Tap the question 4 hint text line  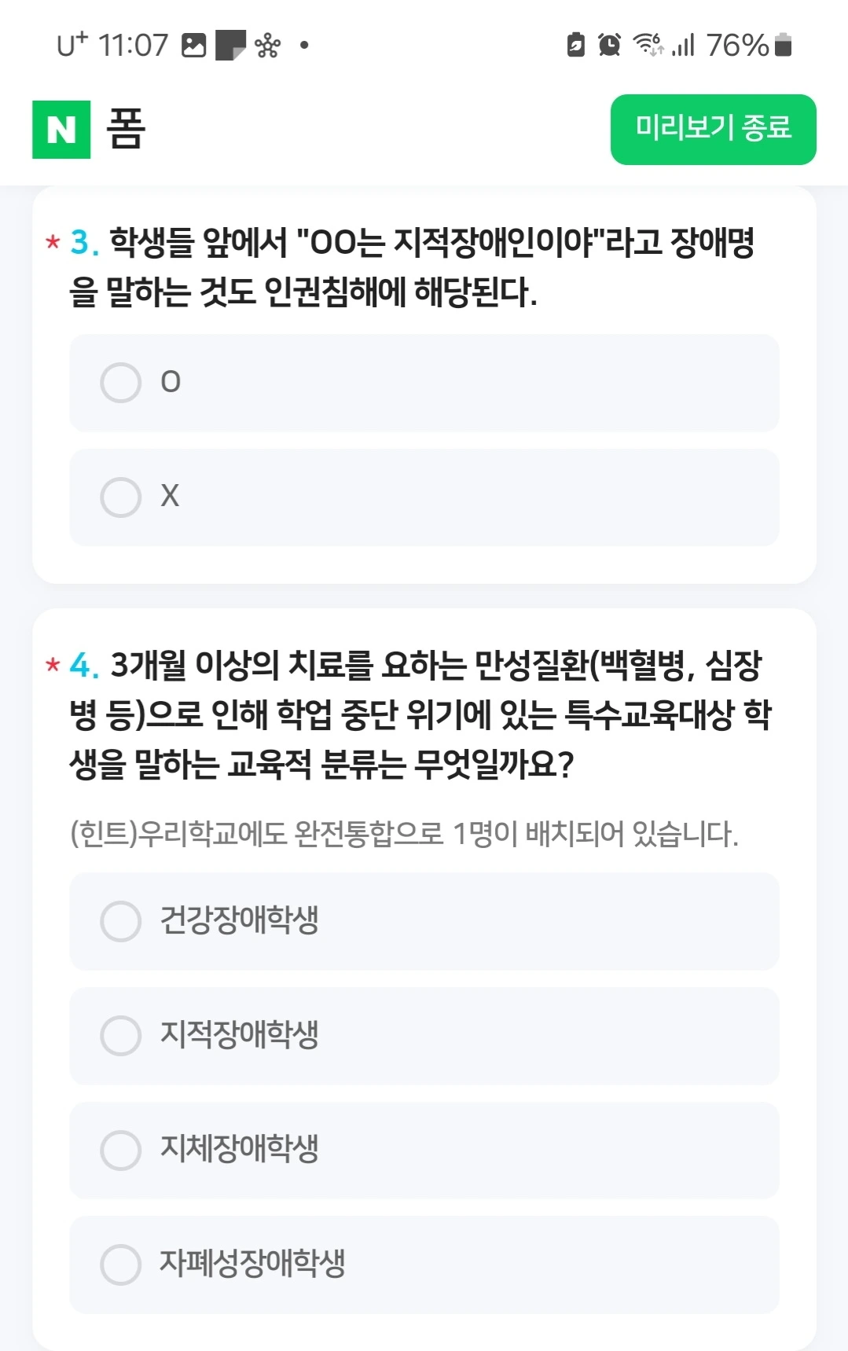click(x=404, y=834)
